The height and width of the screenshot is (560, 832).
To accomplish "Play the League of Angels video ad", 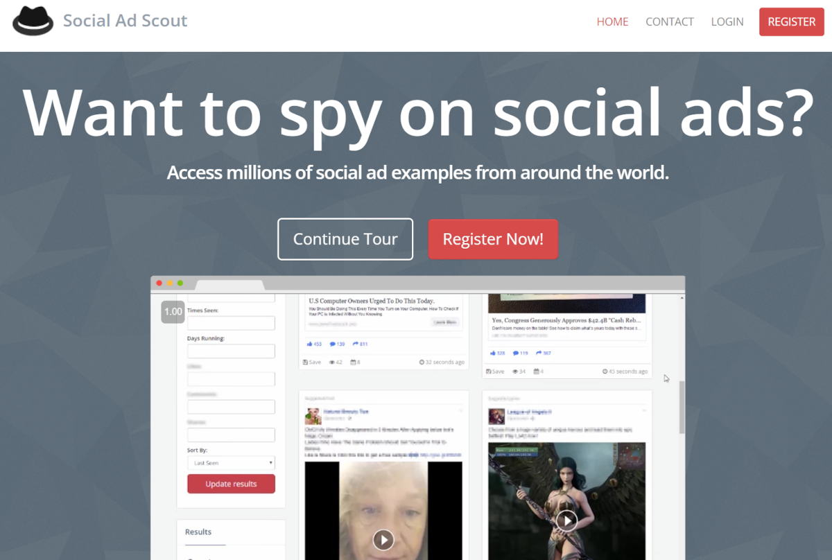I will pos(566,520).
